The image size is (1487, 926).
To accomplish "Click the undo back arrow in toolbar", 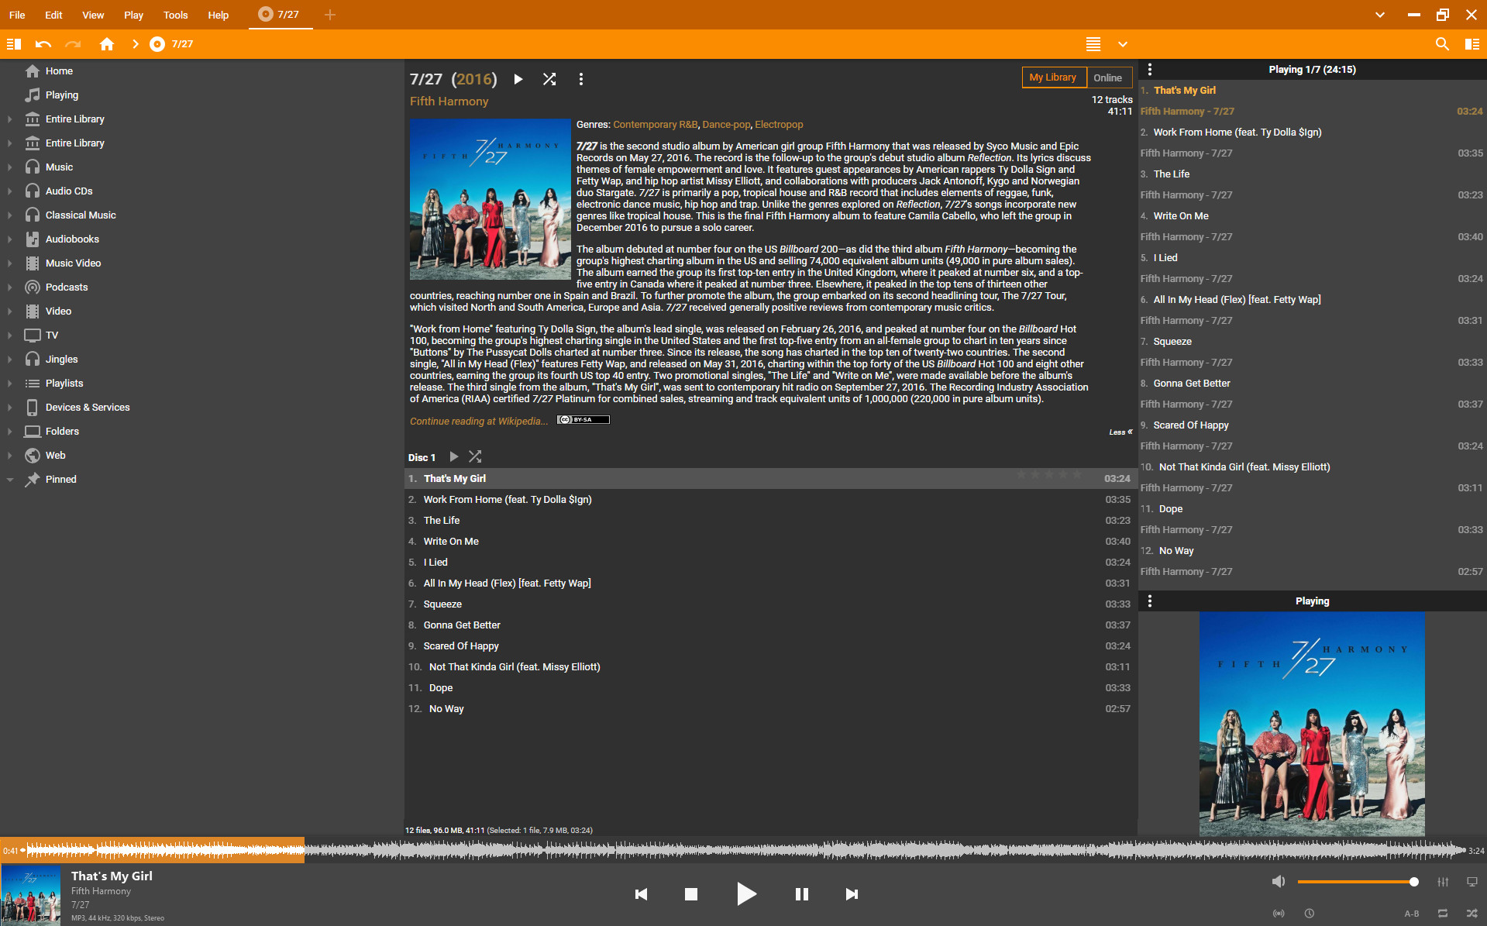I will (43, 44).
